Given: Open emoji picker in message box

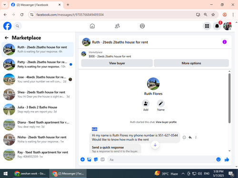Looking at the screenshot, I should (218, 159).
